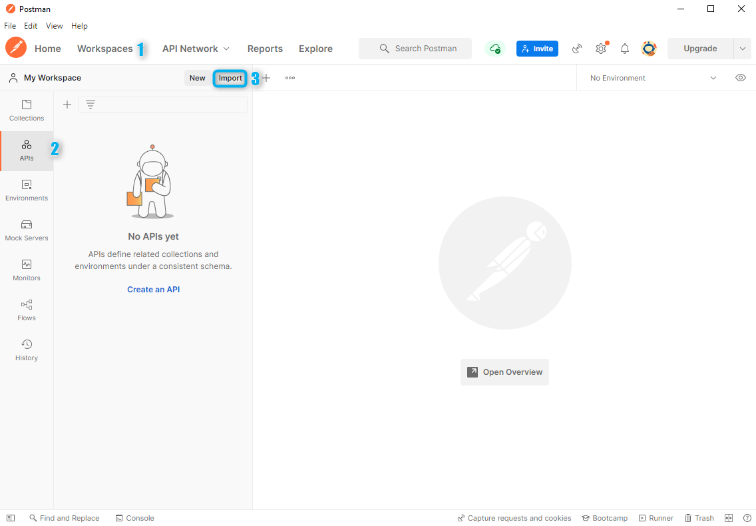
Task: Open the View menu
Action: pyautogui.click(x=54, y=26)
